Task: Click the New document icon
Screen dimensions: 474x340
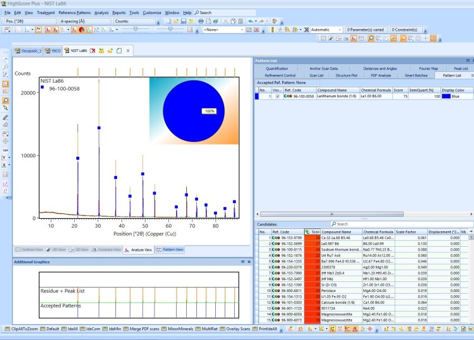Action: point(169,21)
